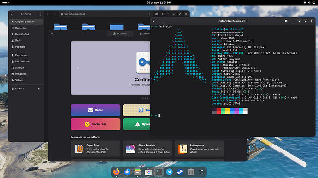Open Descargas folder in sidebar
This screenshot has height=178, width=318.
pos(26,55)
